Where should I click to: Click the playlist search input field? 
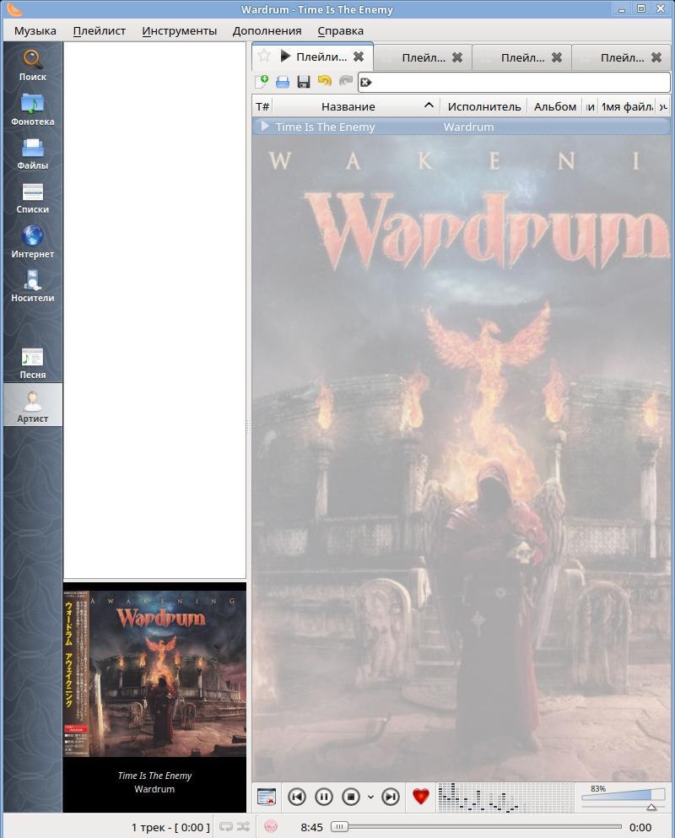tap(514, 82)
